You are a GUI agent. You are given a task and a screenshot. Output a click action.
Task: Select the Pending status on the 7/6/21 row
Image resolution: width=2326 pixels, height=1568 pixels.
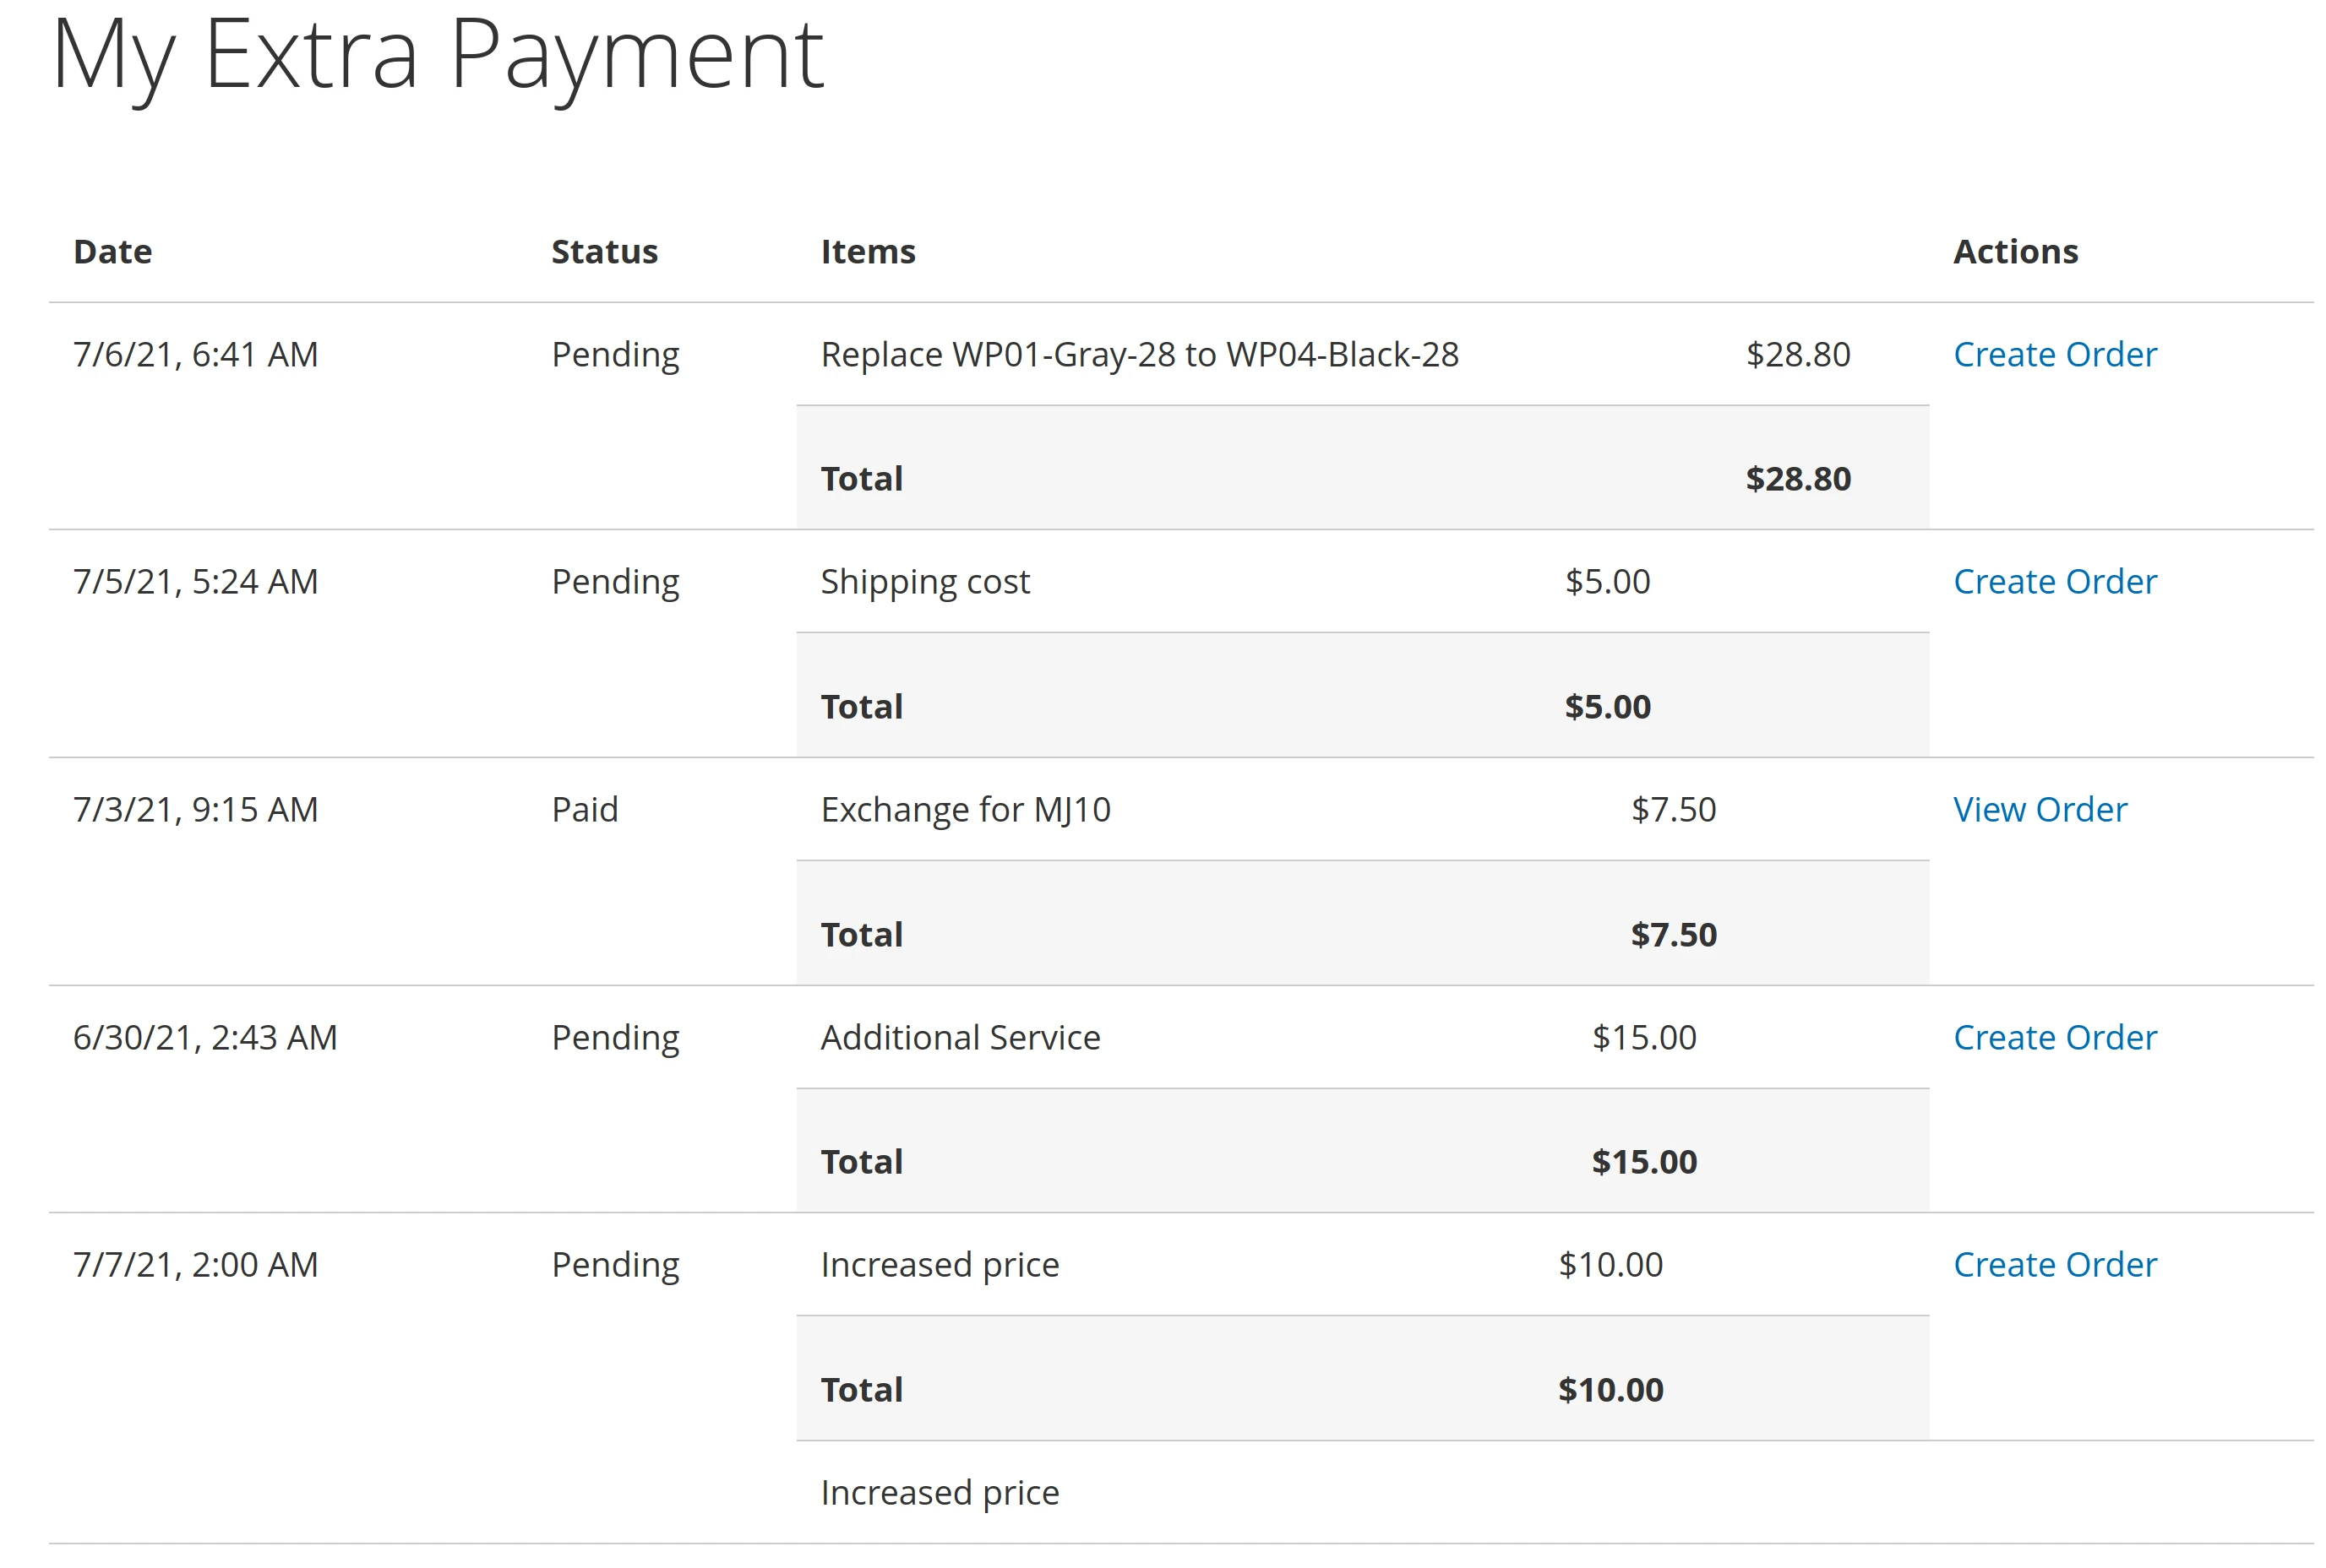[614, 354]
